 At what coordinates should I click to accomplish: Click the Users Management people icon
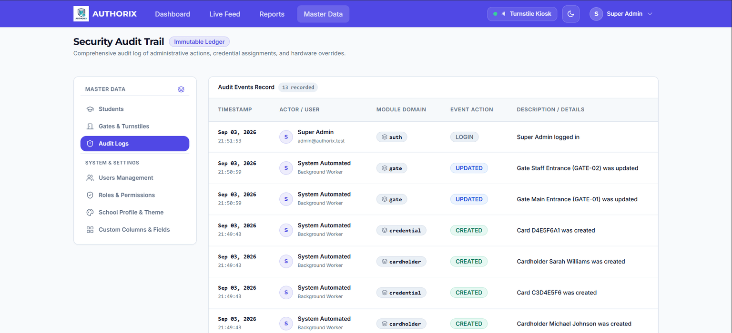click(90, 178)
